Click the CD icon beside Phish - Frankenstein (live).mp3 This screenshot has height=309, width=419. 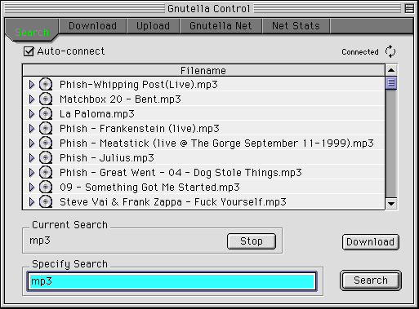pos(46,129)
